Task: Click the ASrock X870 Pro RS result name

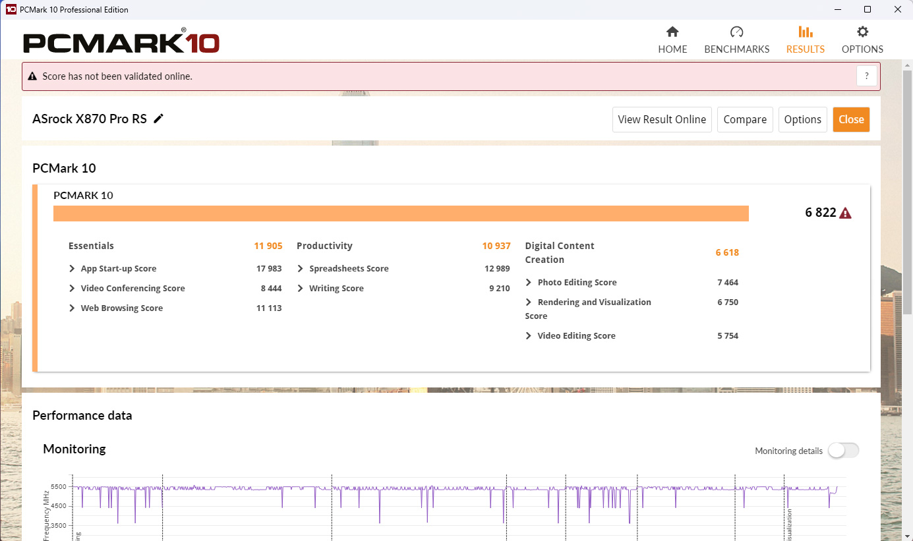Action: (x=90, y=119)
